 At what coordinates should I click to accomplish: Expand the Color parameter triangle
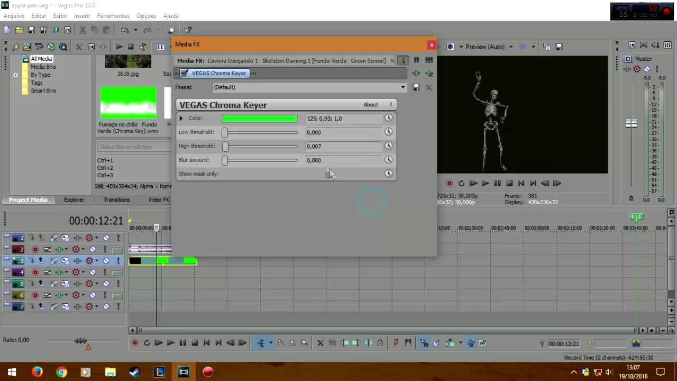point(181,119)
